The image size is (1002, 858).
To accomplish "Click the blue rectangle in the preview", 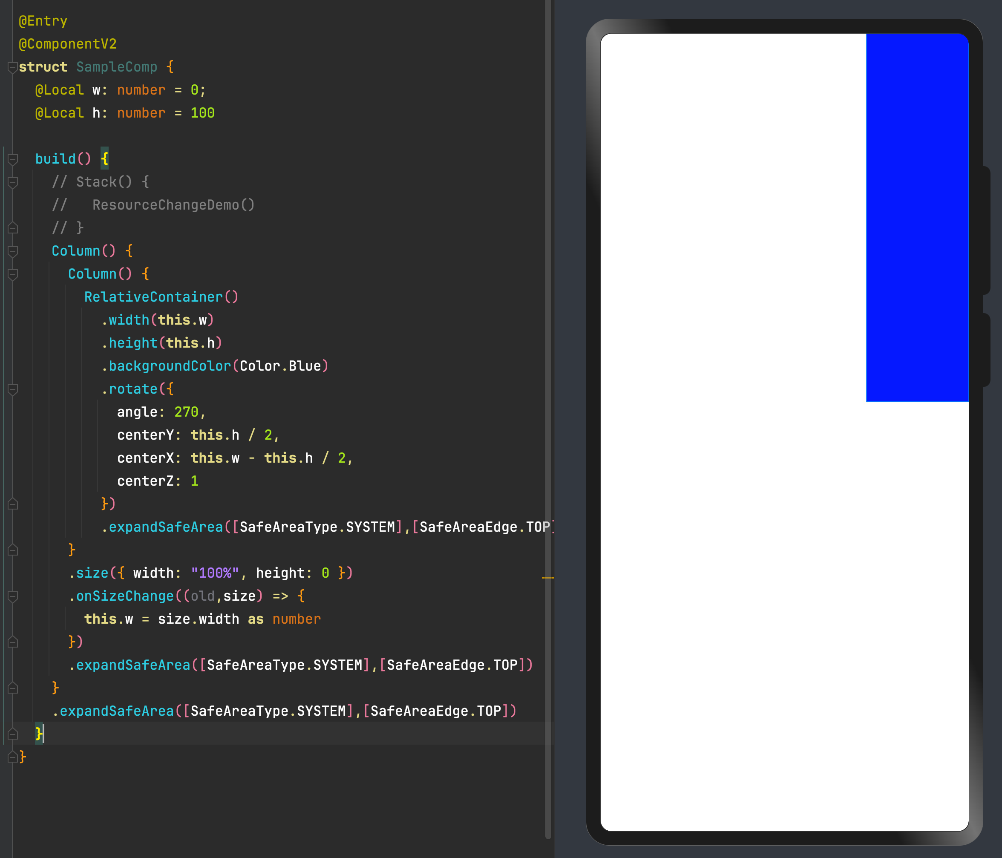I will 917,218.
